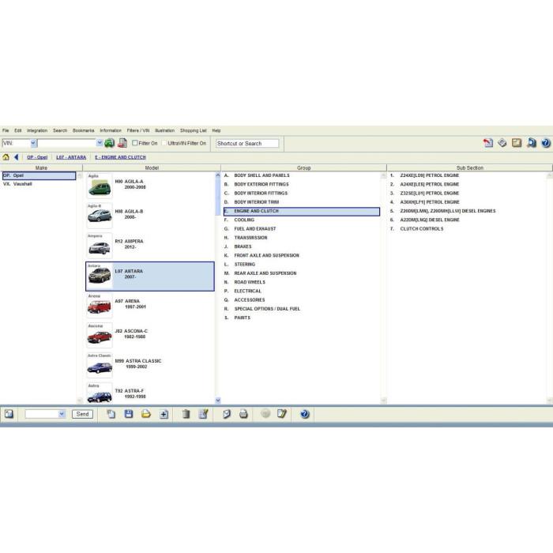Image resolution: width=553 pixels, height=553 pixels.
Task: Click the Sub Section column header
Action: [470, 167]
